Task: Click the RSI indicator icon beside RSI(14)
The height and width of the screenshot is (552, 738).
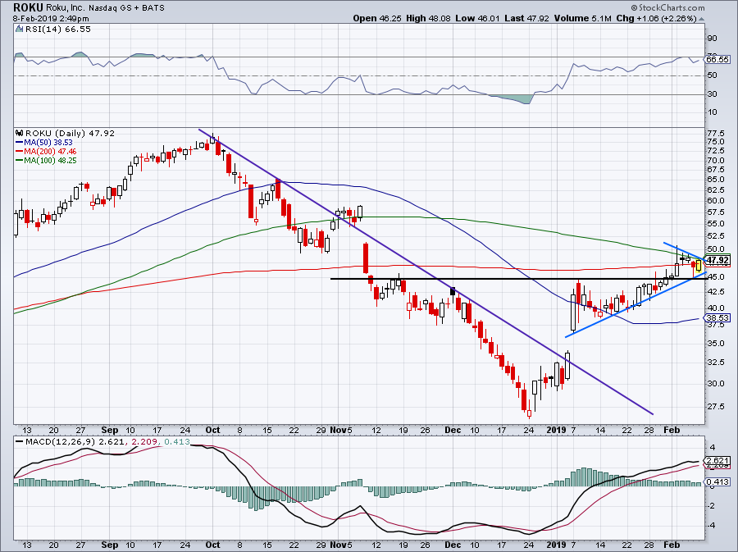Action: coord(20,30)
